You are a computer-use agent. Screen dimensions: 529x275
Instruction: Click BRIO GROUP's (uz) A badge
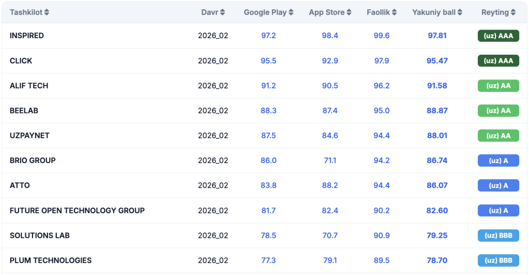[x=498, y=160]
